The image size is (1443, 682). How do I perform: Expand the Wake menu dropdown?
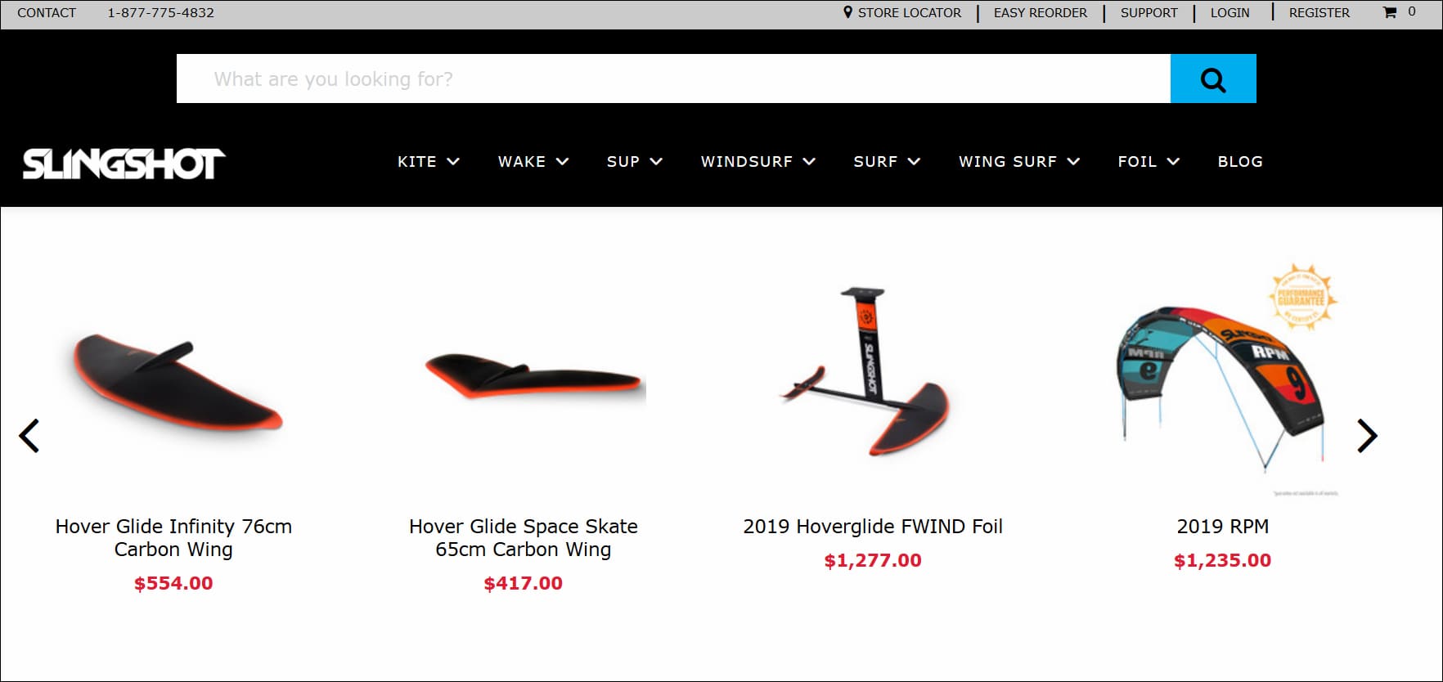pyautogui.click(x=533, y=162)
